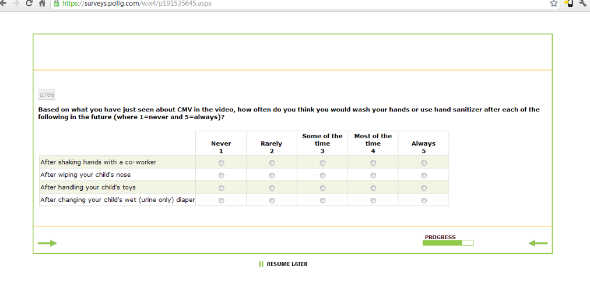Select Always for handling your child's toys
The image size is (590, 294).
click(x=424, y=188)
